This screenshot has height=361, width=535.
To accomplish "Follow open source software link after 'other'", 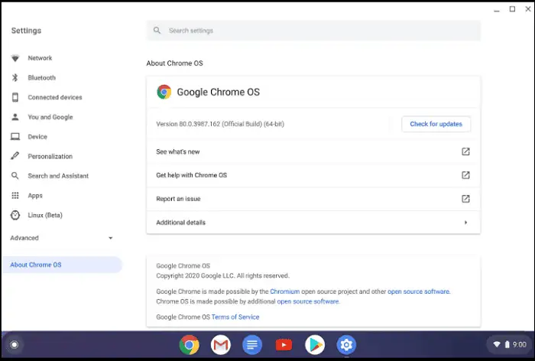I will pos(419,291).
